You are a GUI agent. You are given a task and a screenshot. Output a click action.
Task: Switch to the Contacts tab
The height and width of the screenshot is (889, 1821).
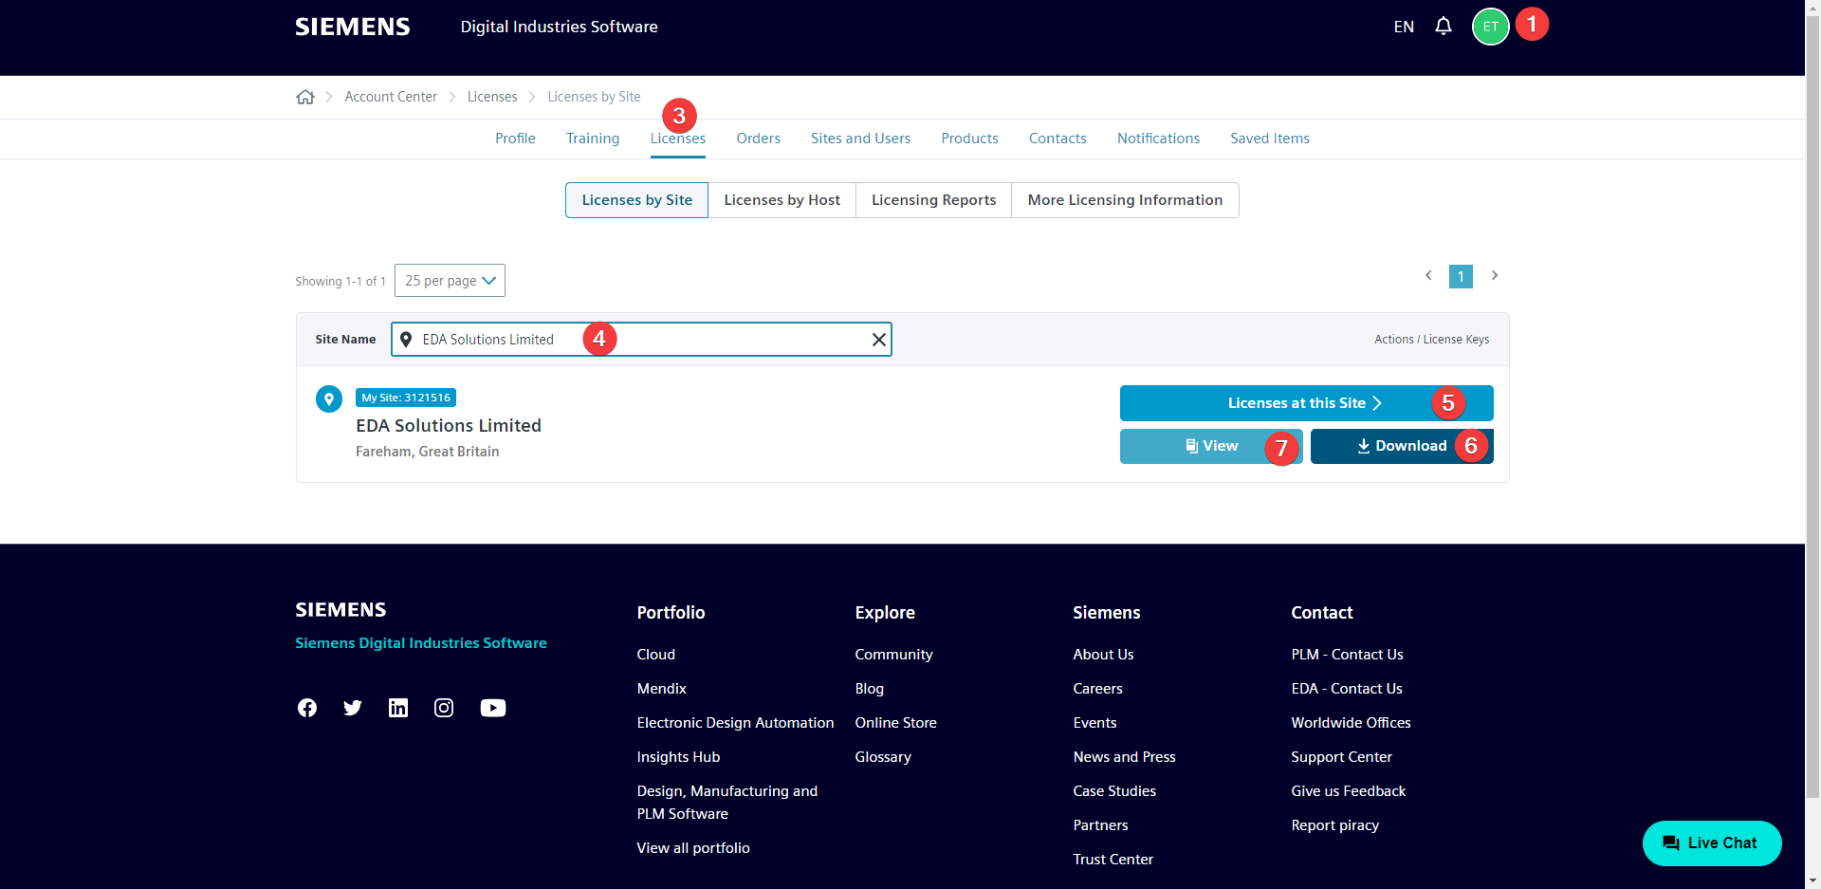point(1058,139)
